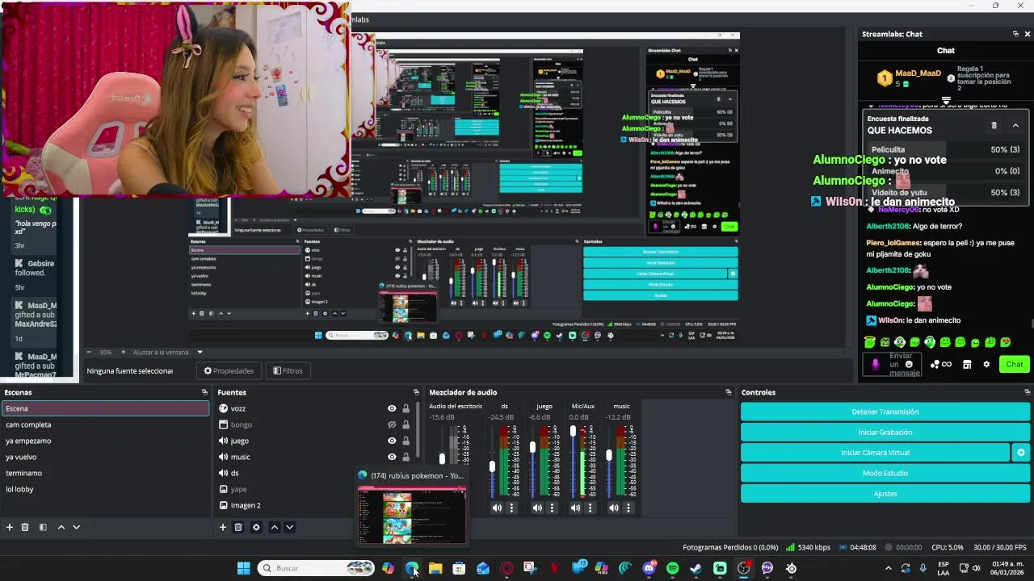Screen dimensions: 1034x581
Task: Toggle the lock on the juego source
Action: coord(406,441)
